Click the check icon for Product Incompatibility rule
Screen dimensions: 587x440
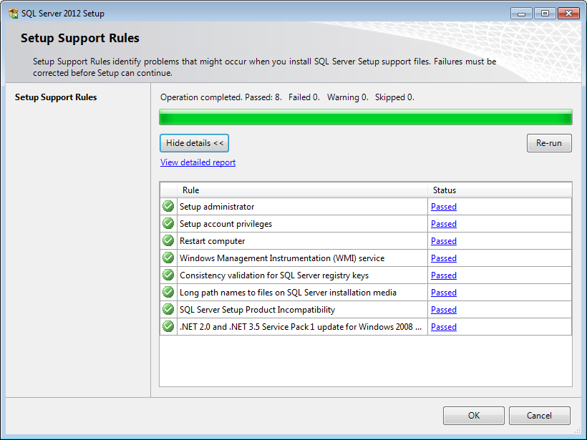168,309
